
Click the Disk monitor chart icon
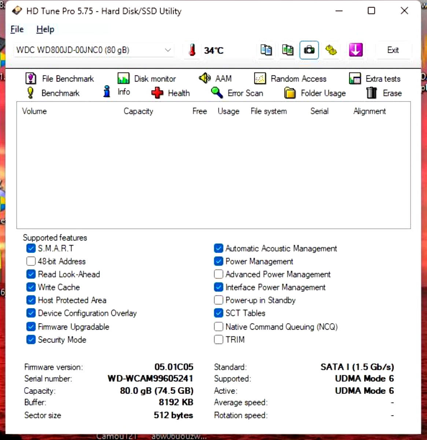coord(124,78)
